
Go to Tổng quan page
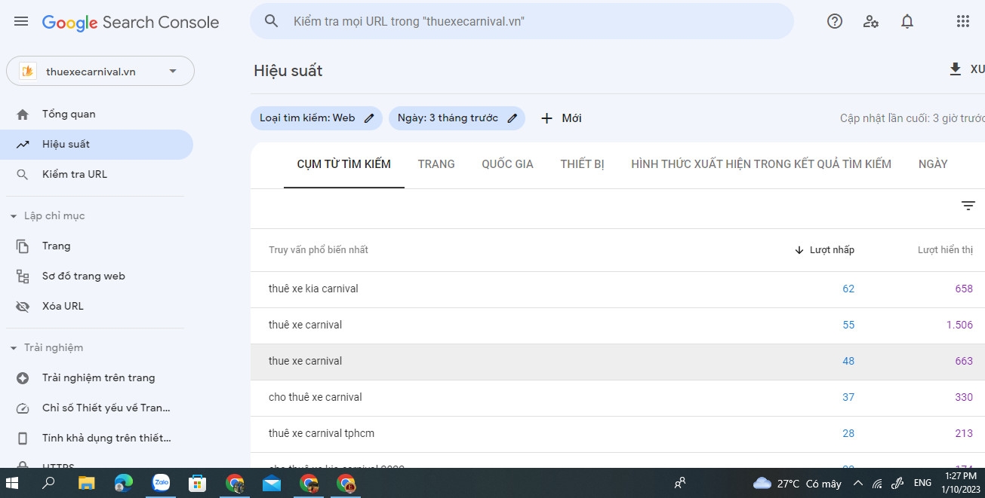[97, 115]
